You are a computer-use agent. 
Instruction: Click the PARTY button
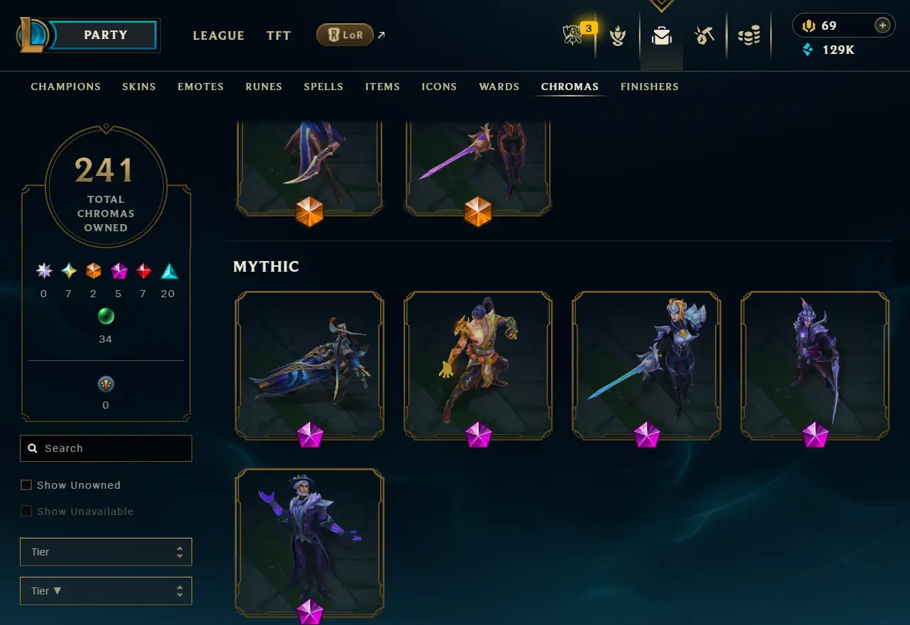pos(105,35)
